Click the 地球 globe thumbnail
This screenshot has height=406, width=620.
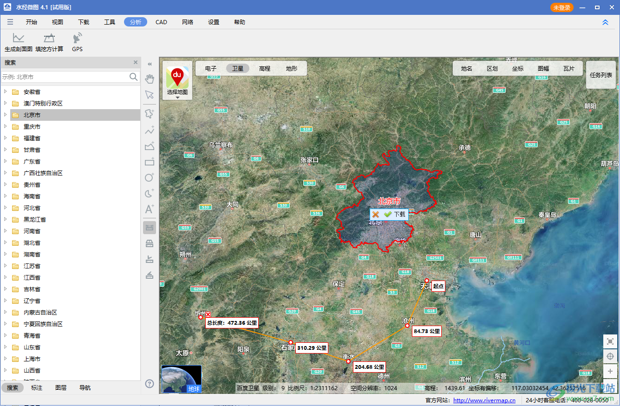[182, 379]
